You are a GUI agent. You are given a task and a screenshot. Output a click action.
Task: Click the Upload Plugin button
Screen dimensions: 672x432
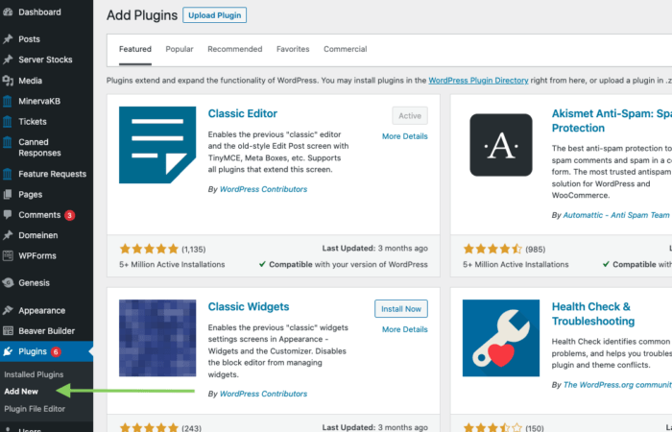216,15
